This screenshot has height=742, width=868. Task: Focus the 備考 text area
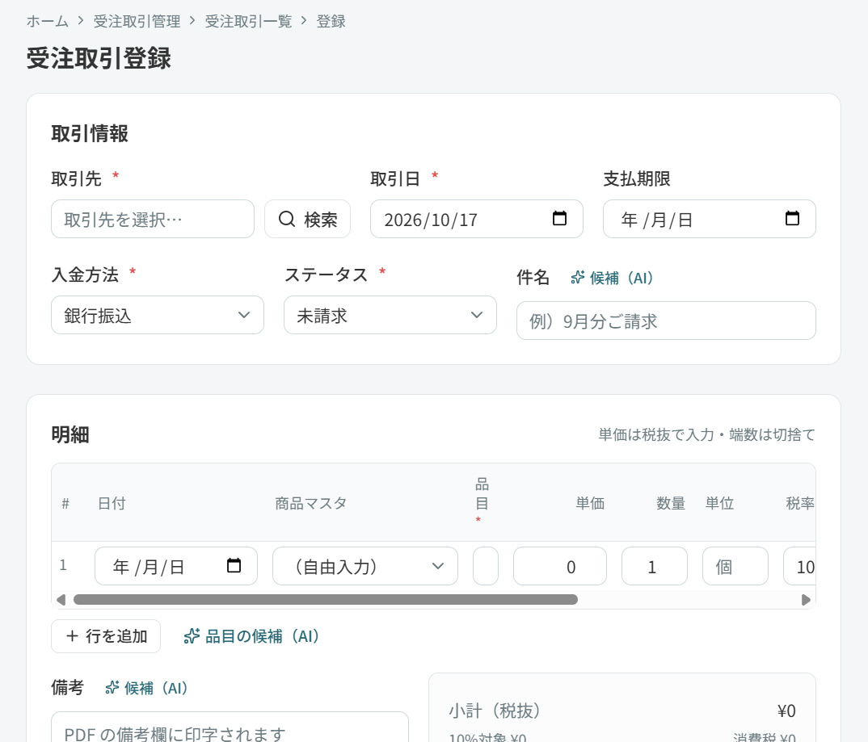[x=230, y=727]
